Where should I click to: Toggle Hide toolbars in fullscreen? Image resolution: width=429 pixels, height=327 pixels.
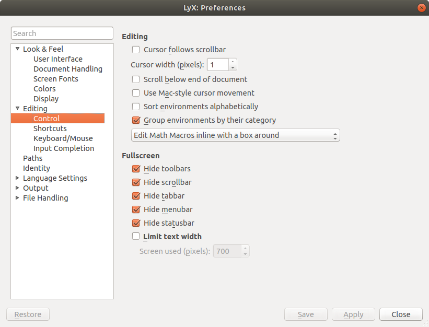[136, 169]
